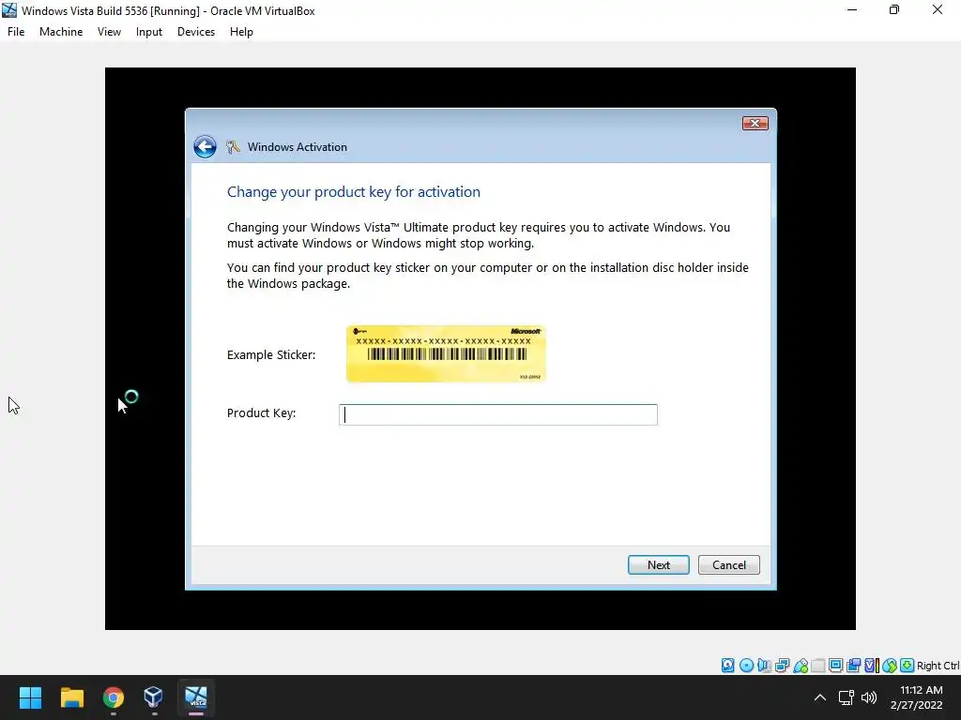Open the Devices menu

pos(196,32)
